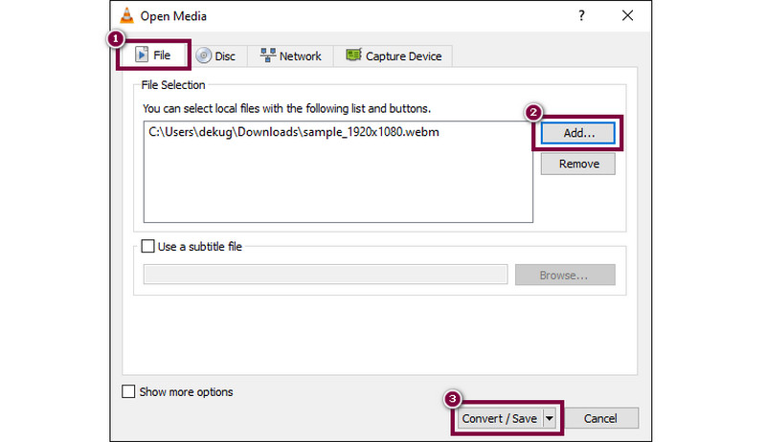Toggle Show more options checkbox
The image size is (766, 442).
tap(128, 391)
